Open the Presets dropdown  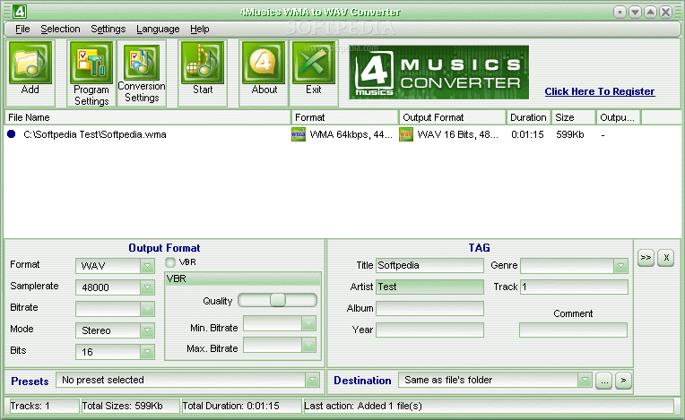pyautogui.click(x=312, y=380)
